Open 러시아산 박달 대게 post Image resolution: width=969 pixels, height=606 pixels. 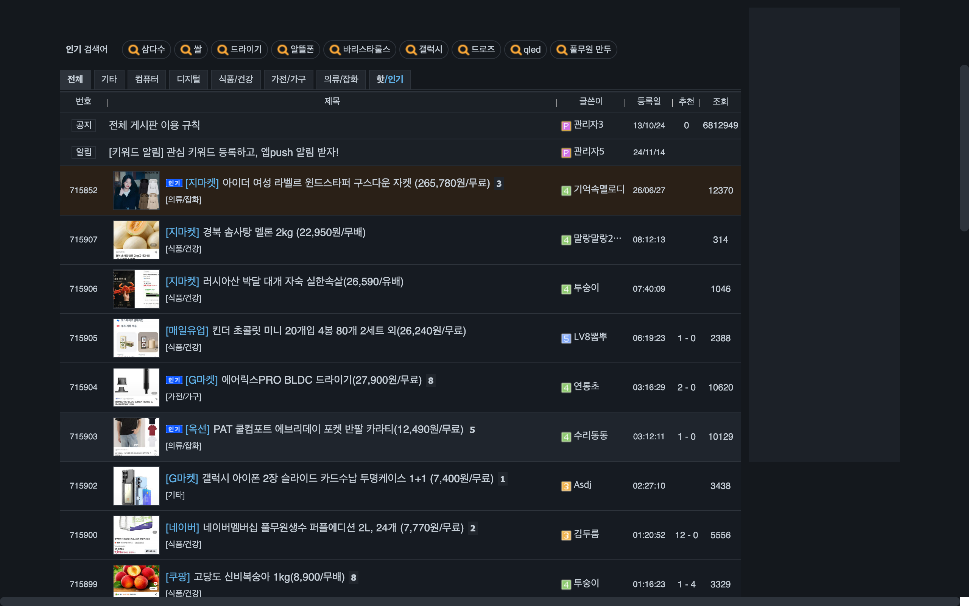point(303,282)
